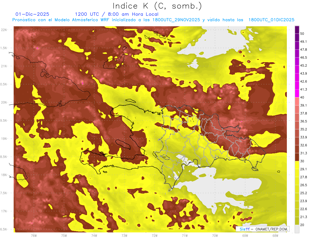Click the 'Pronóstico con el Modelo Atmósferico WRF' subtitle line

153,20
